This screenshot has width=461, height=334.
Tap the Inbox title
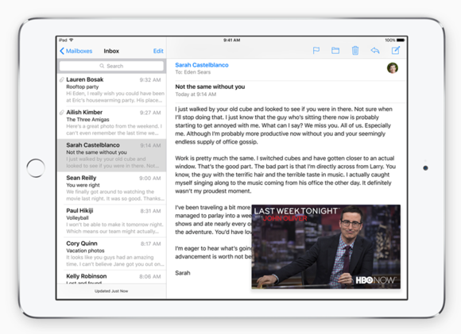(111, 51)
